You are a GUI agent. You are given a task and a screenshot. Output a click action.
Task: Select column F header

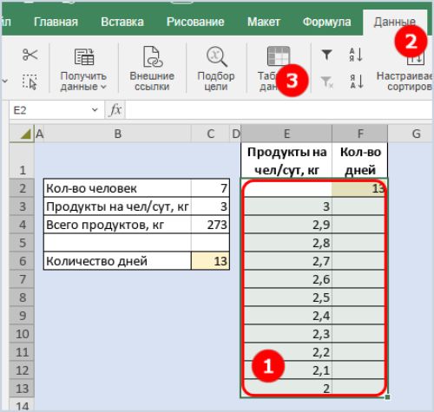360,134
